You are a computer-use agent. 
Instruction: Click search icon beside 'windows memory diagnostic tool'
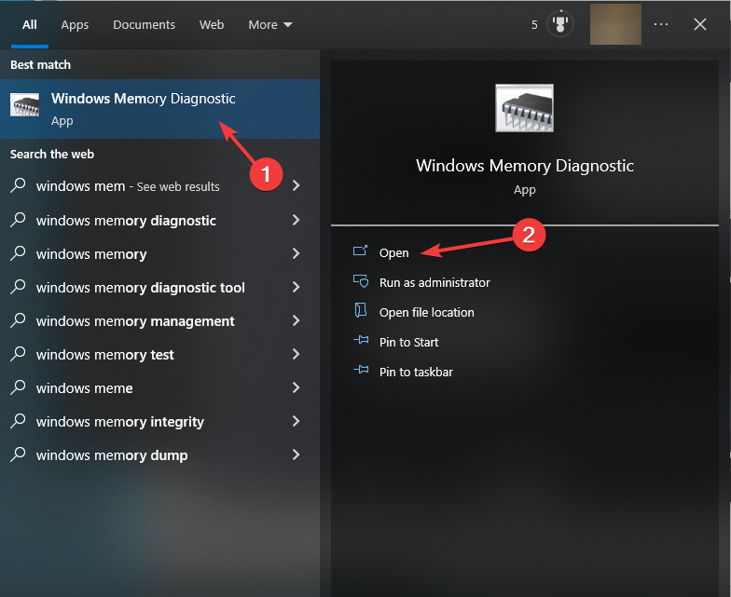click(18, 287)
